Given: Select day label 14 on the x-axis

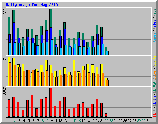Looking at the screenshot, I should coord(69,121).
